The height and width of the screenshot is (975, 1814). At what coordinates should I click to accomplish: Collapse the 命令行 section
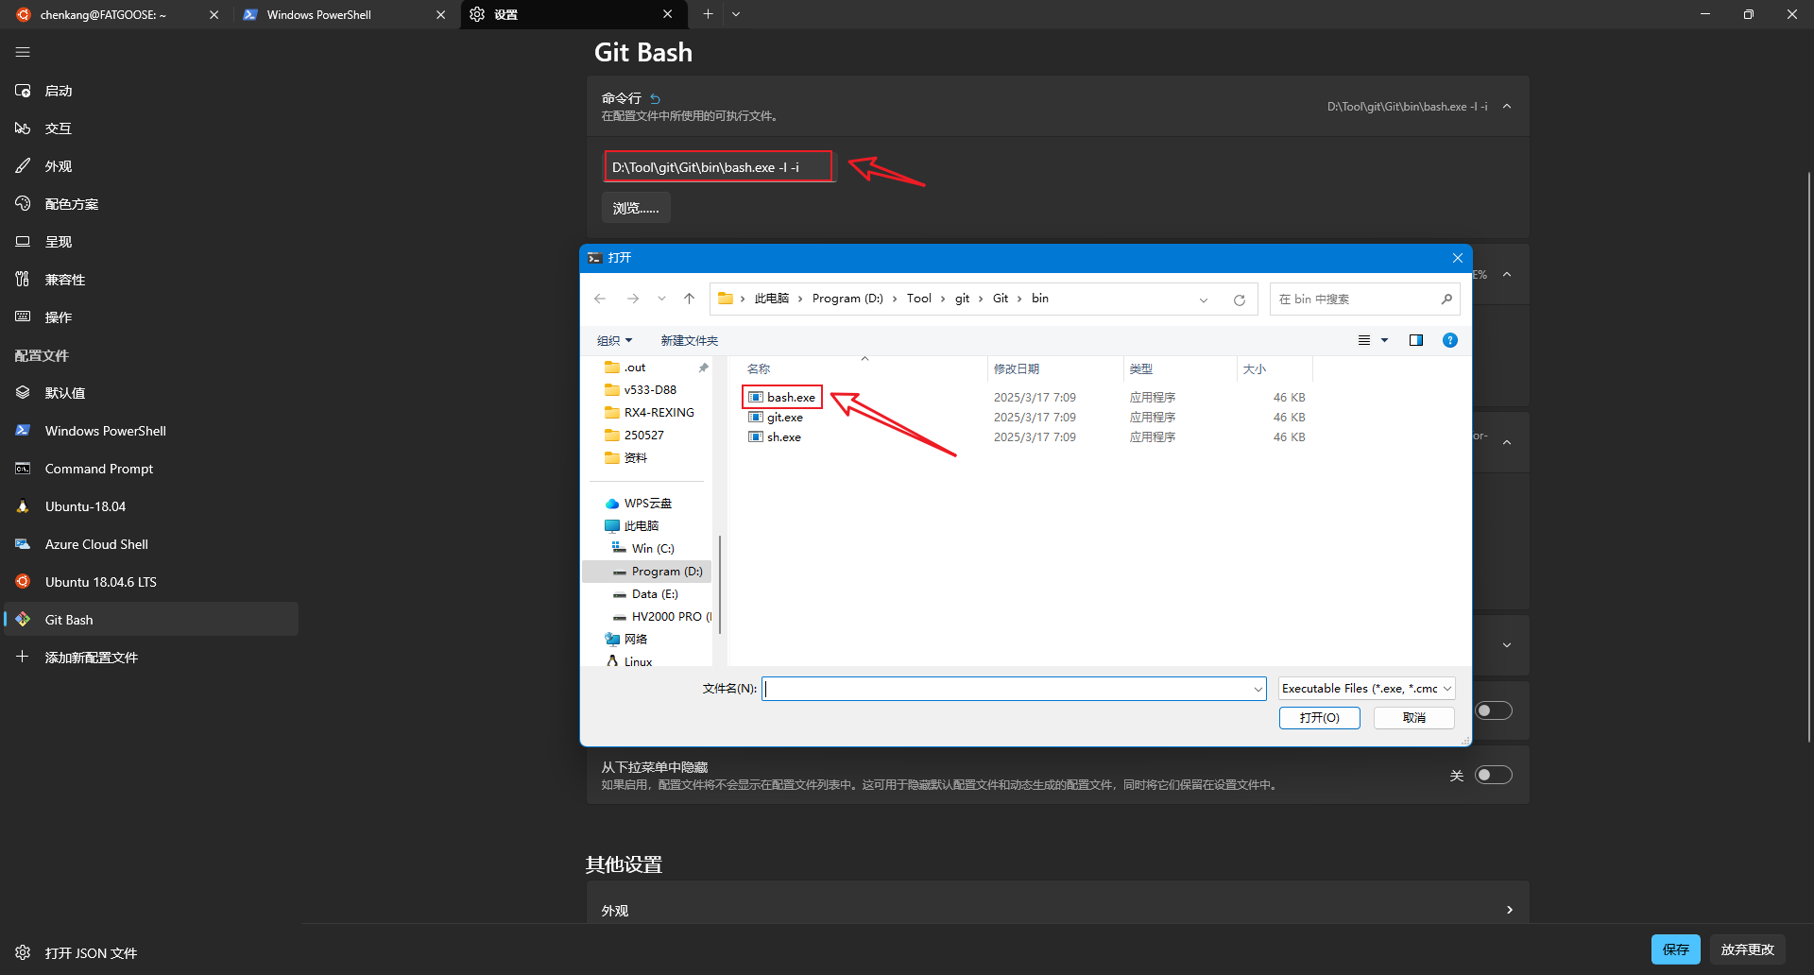coord(1507,107)
